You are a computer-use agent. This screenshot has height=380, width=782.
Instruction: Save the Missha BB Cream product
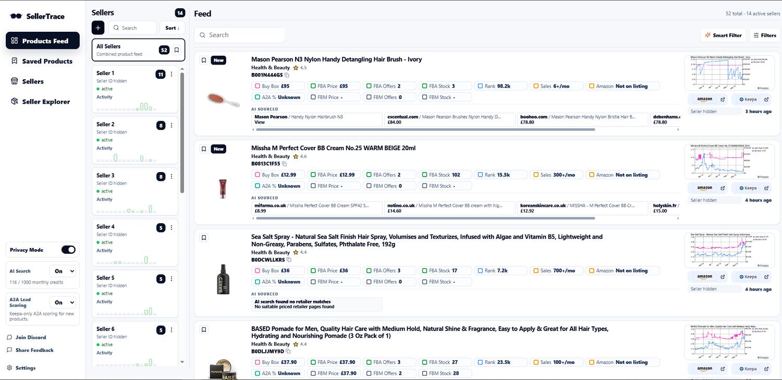[204, 149]
